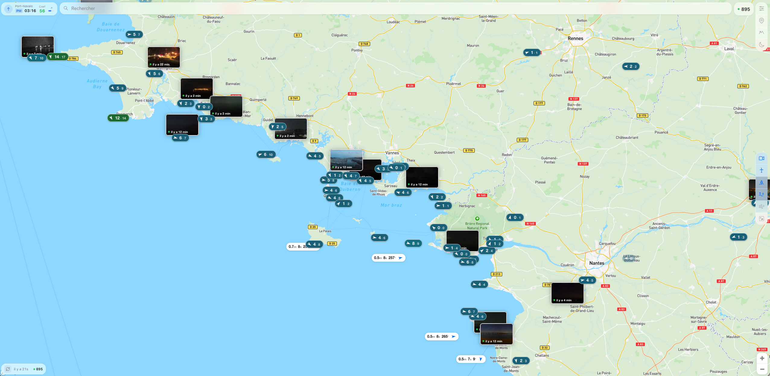Zoom in using the plus button
Viewport: 770px width, 376px height.
(x=763, y=358)
